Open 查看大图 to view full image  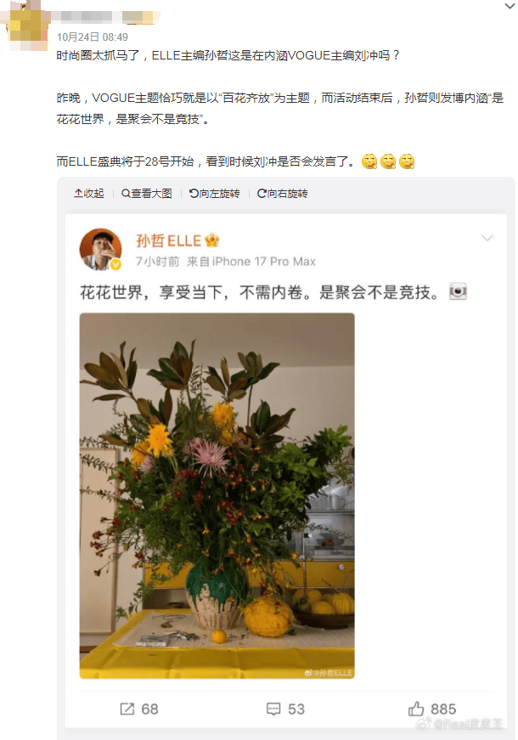pos(147,193)
